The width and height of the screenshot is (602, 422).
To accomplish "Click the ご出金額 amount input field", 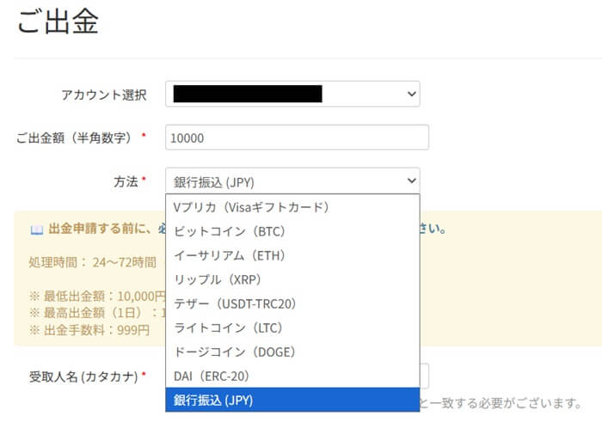I will click(x=297, y=138).
